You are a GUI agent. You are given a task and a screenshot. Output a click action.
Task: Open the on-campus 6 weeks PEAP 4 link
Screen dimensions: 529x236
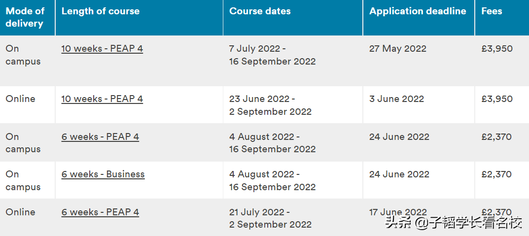pyautogui.click(x=100, y=137)
